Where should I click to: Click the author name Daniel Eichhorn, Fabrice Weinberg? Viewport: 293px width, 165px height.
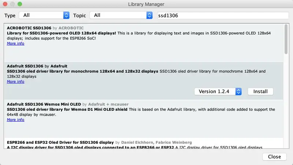[x=156, y=142]
